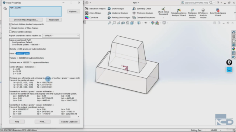Launch DriveWorksXpress Wizard
This screenshot has width=236, height=132.
coord(218,12)
